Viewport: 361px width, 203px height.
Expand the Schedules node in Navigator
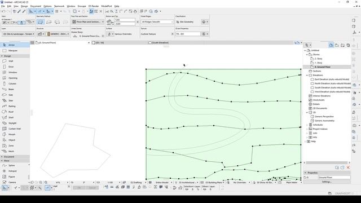[x=307, y=125]
